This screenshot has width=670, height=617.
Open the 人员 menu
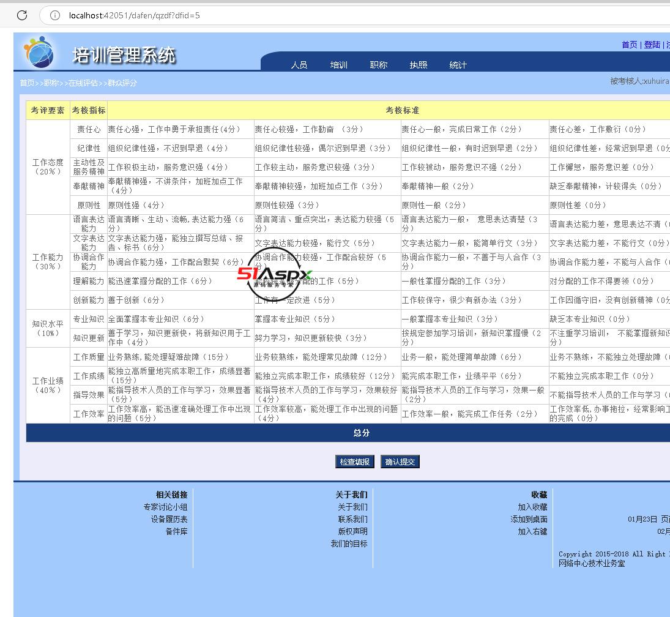[x=299, y=65]
